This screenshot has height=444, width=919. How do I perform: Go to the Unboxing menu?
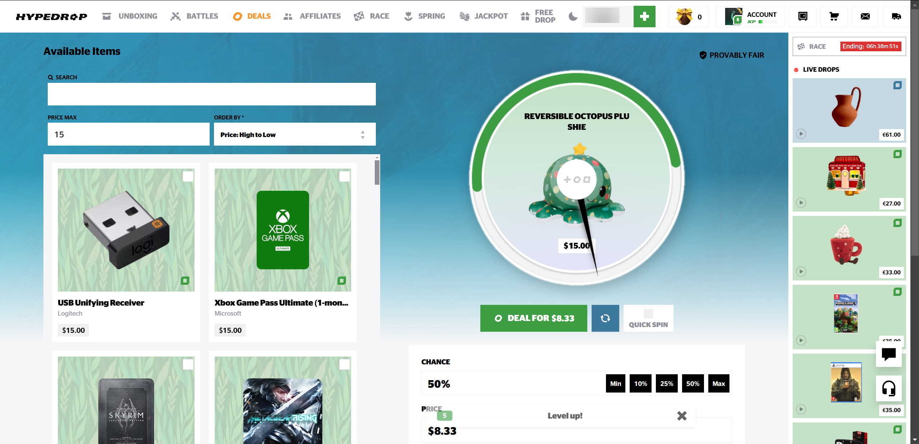click(130, 16)
